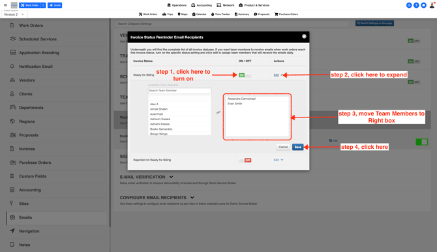Toggle the SCH section ON/OFF switch
The width and height of the screenshot is (437, 252).
414,82
